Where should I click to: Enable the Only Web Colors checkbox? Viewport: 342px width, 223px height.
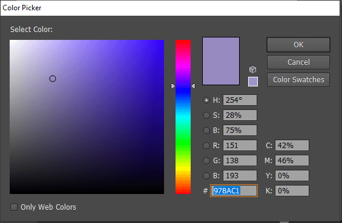pyautogui.click(x=14, y=207)
